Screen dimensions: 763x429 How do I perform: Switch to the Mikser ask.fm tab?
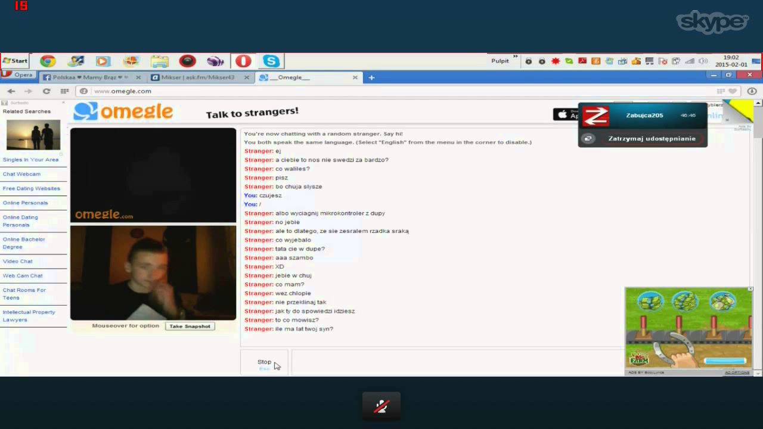[197, 77]
